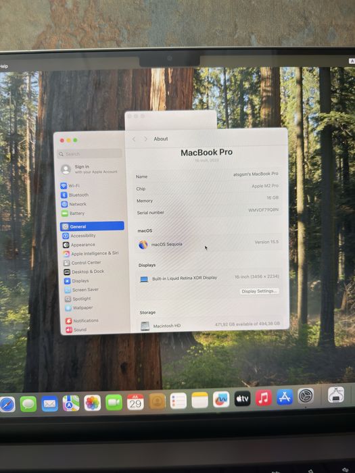Go back with the left chevron

pyautogui.click(x=134, y=139)
